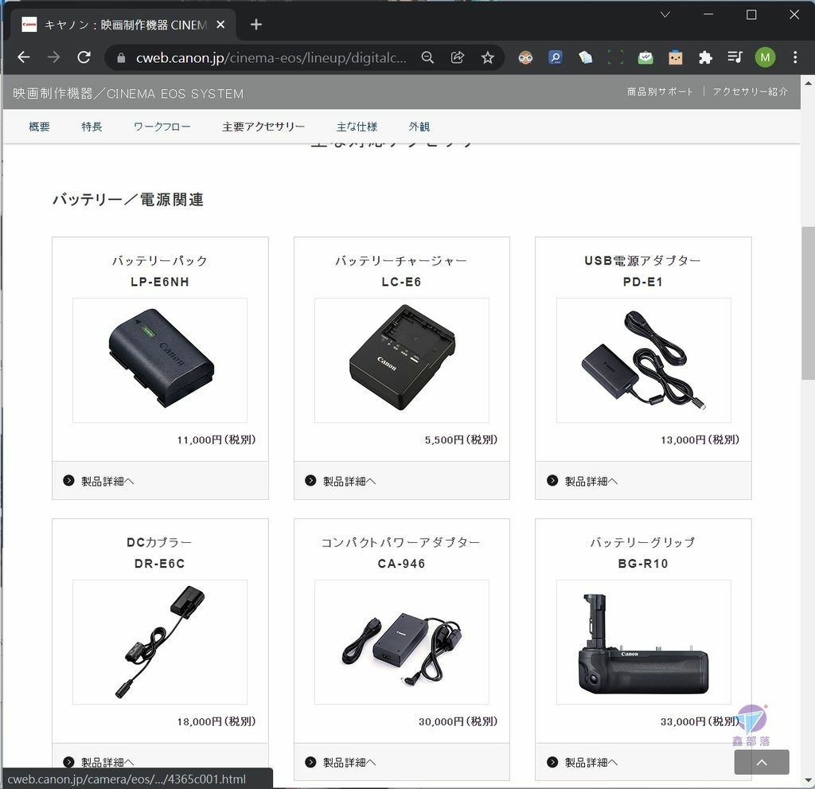Screen dimensions: 815x789
Task: Open the green bracket capture extension icon
Action: [615, 57]
